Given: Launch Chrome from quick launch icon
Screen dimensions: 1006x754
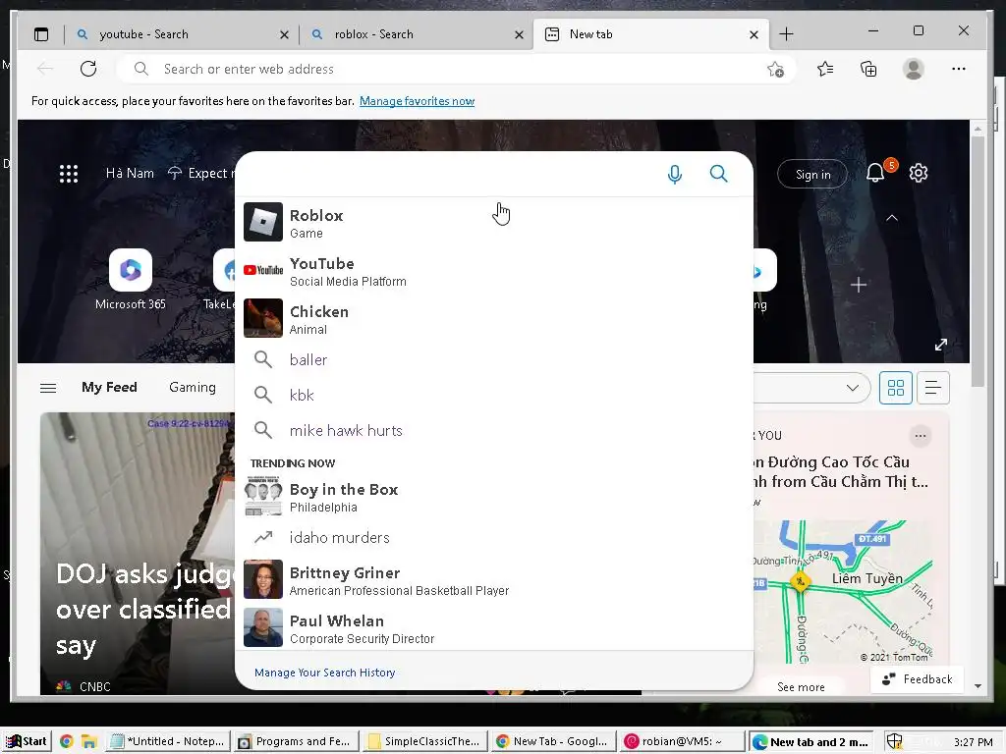Looking at the screenshot, I should coord(66,741).
